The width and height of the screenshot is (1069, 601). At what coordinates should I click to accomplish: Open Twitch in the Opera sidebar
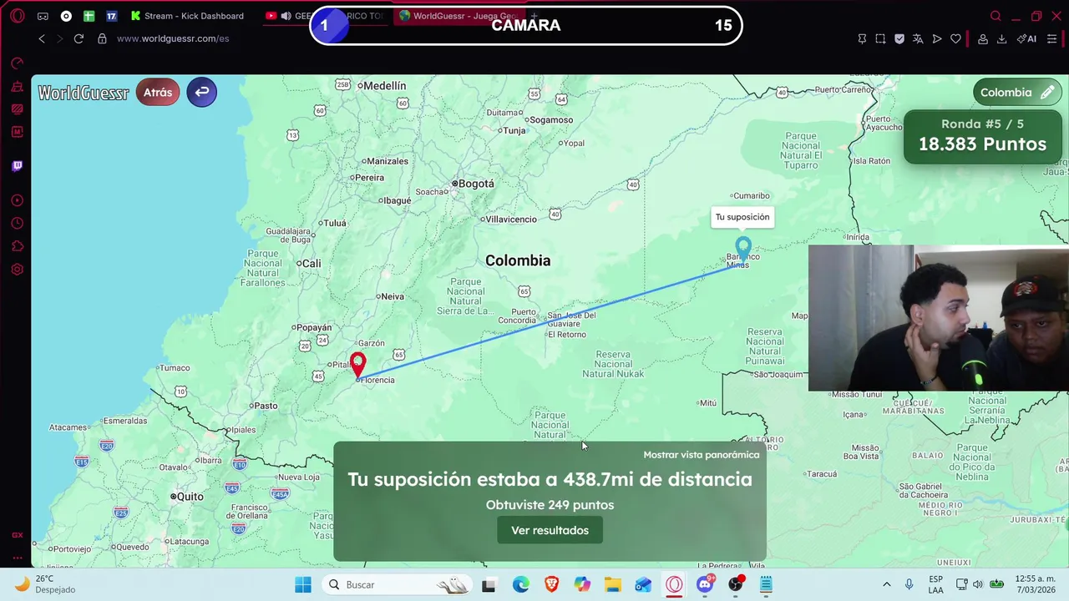17,165
